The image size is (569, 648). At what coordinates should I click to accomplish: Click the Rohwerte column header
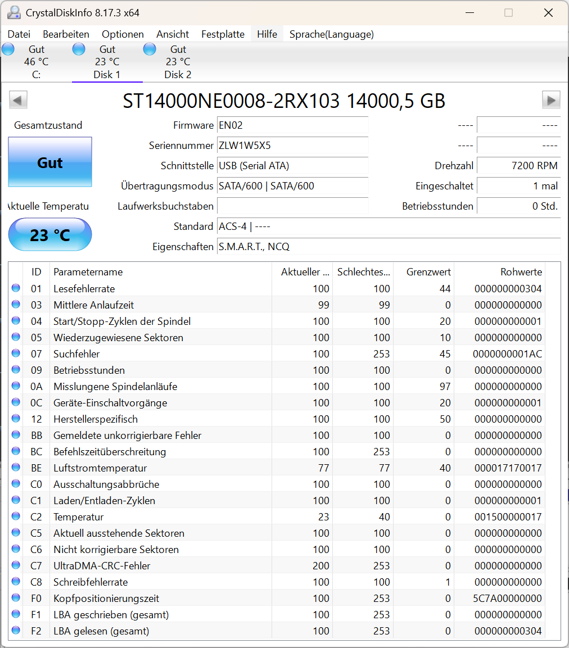click(x=499, y=272)
